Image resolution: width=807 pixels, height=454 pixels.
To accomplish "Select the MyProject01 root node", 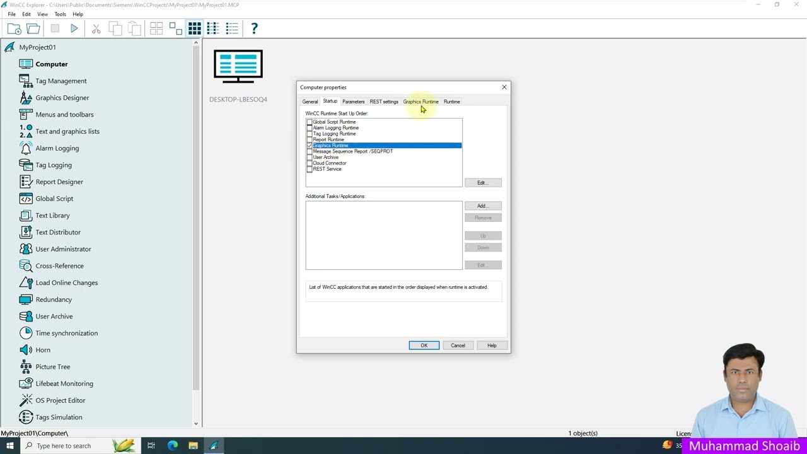I will (x=37, y=47).
